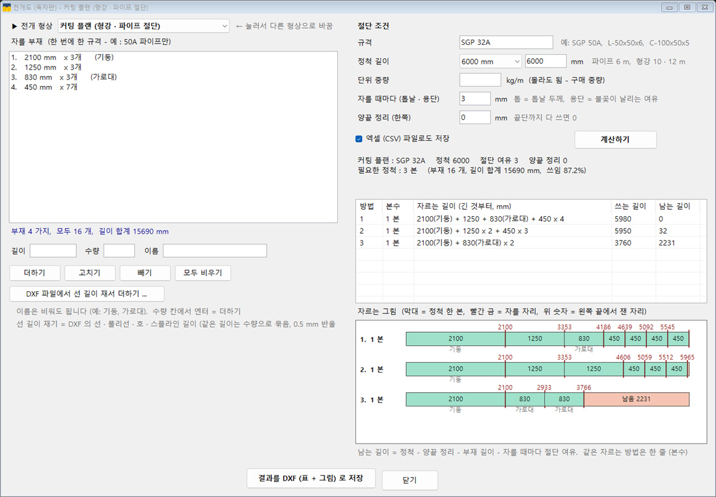Select list row 2100 mm x 3개 (기둥)
716x497 pixels.
click(x=173, y=57)
